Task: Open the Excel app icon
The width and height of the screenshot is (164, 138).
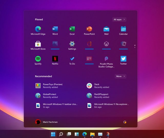Action: pyautogui.click(x=72, y=29)
